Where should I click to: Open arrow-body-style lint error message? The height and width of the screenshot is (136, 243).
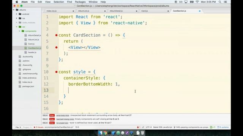pos(101,115)
